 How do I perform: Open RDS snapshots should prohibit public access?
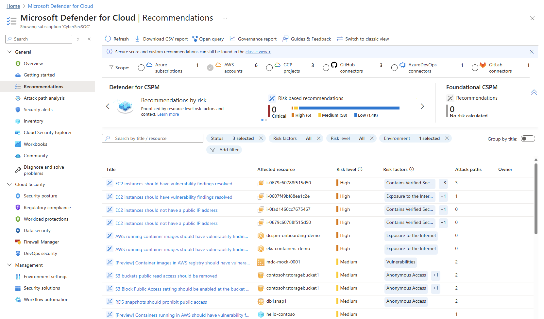click(x=161, y=302)
